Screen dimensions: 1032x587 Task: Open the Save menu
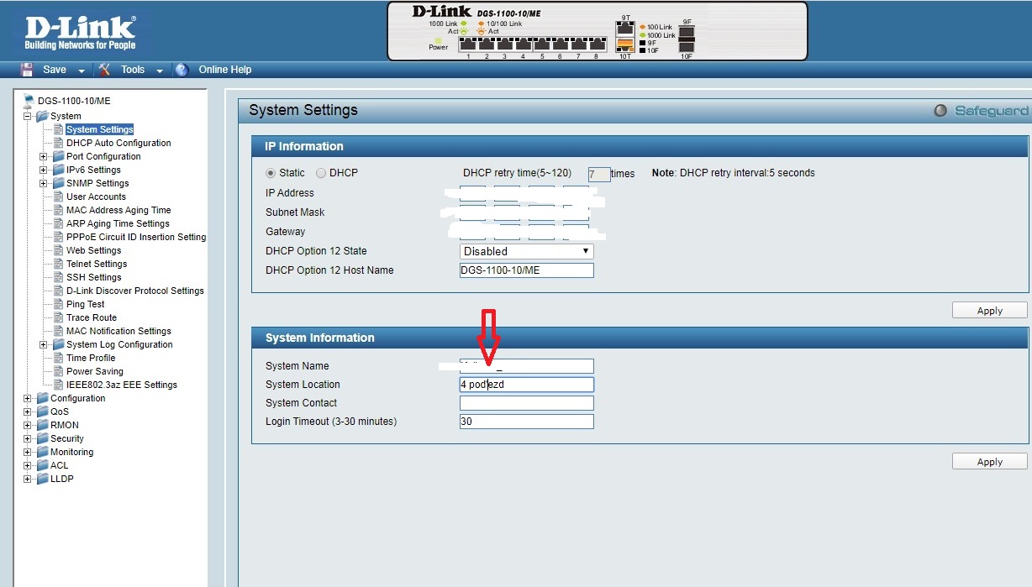(54, 70)
